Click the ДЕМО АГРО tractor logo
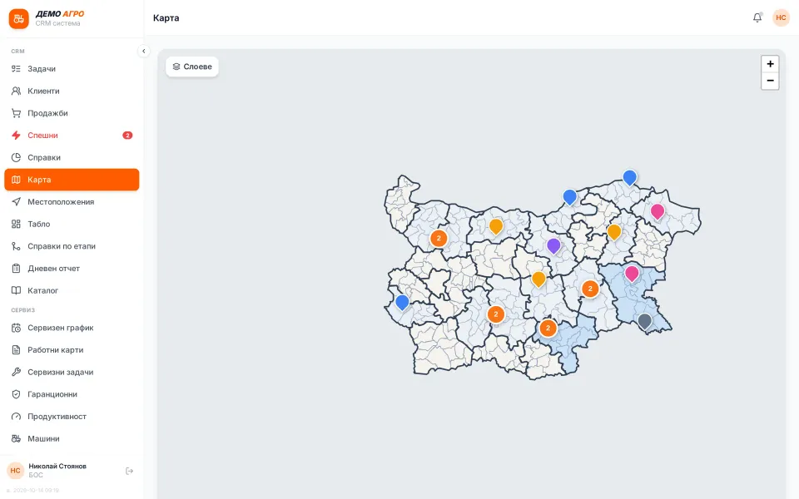 (x=19, y=19)
